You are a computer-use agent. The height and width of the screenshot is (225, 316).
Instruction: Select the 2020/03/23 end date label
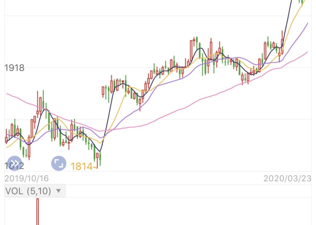click(x=287, y=178)
